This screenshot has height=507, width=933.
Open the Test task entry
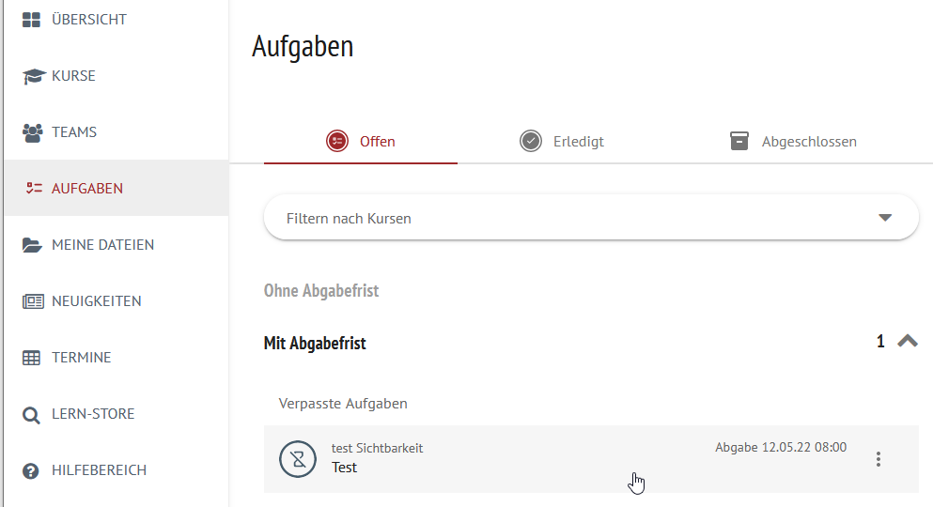pyautogui.click(x=591, y=459)
